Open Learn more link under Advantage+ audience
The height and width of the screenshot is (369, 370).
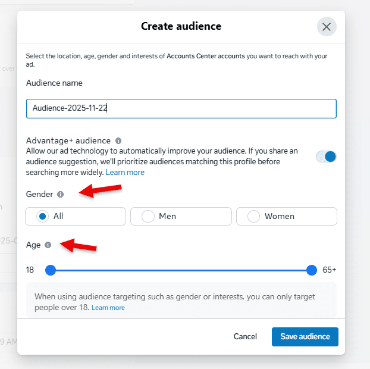(125, 173)
